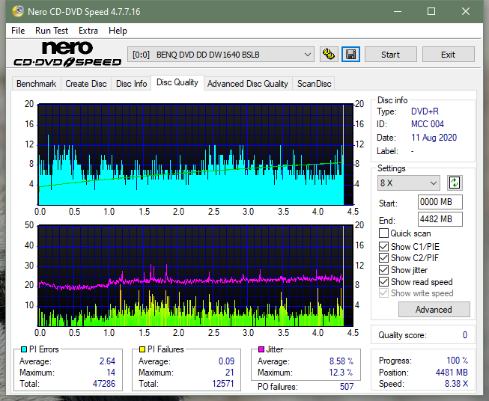Click the drive options tools icon

[329, 55]
